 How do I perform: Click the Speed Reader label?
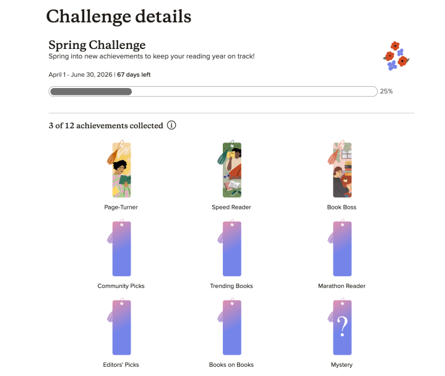pyautogui.click(x=231, y=208)
